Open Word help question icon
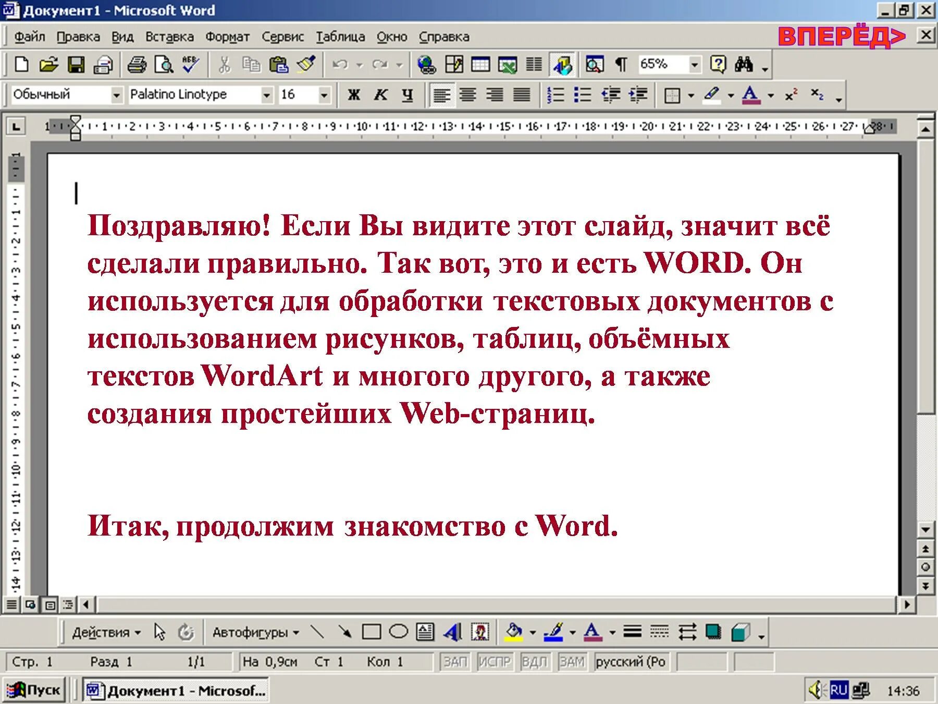 point(718,65)
